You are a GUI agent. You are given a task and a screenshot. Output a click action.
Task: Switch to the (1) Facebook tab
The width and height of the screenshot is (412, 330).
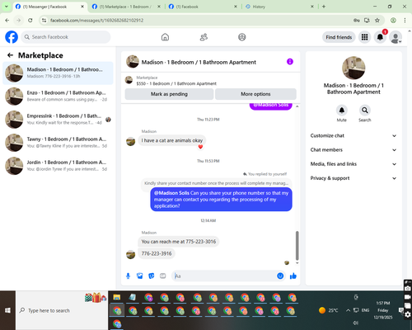[203, 7]
